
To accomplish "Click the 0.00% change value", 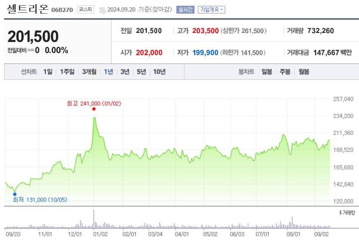I will [x=56, y=50].
